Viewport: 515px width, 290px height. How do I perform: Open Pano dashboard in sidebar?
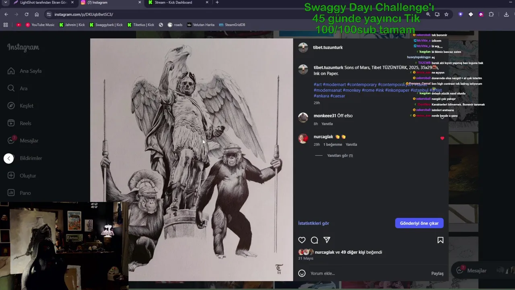[x=19, y=193]
